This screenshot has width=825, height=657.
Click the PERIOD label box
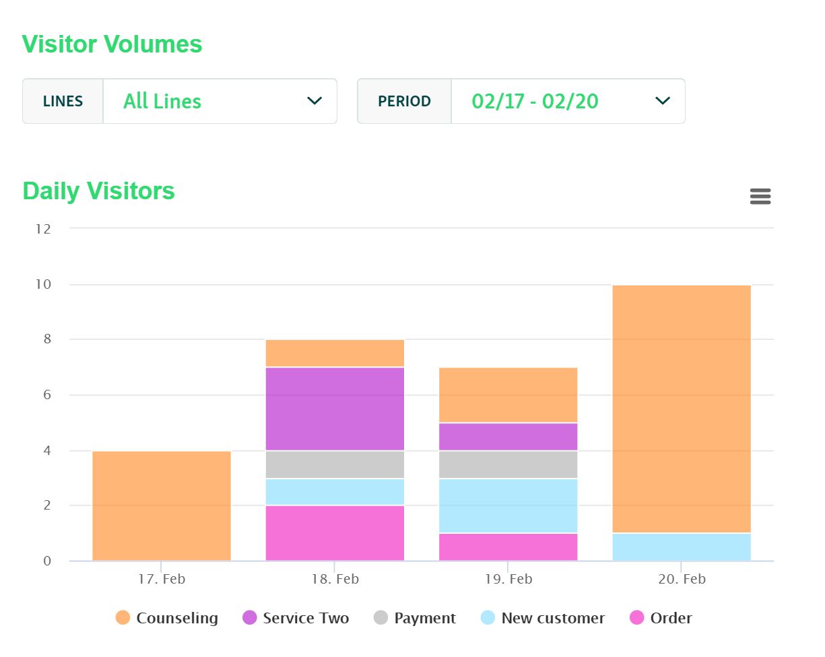pos(404,101)
